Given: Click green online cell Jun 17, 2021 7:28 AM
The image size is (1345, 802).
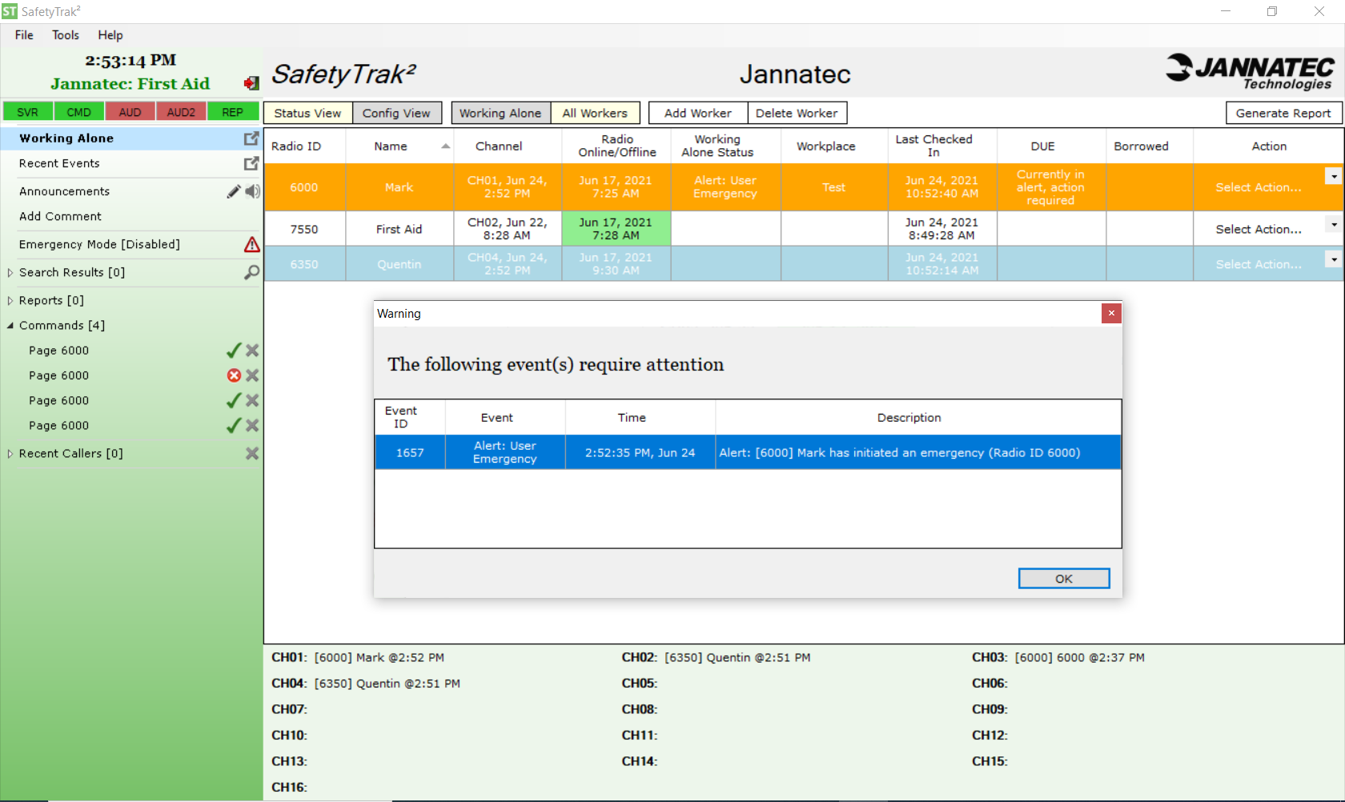Looking at the screenshot, I should [x=616, y=229].
